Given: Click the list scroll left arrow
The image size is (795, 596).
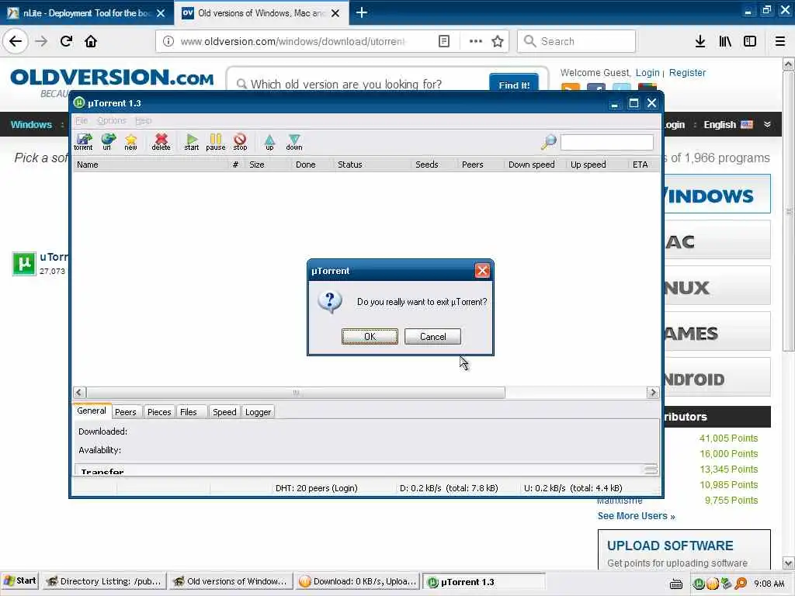Looking at the screenshot, I should (79, 393).
